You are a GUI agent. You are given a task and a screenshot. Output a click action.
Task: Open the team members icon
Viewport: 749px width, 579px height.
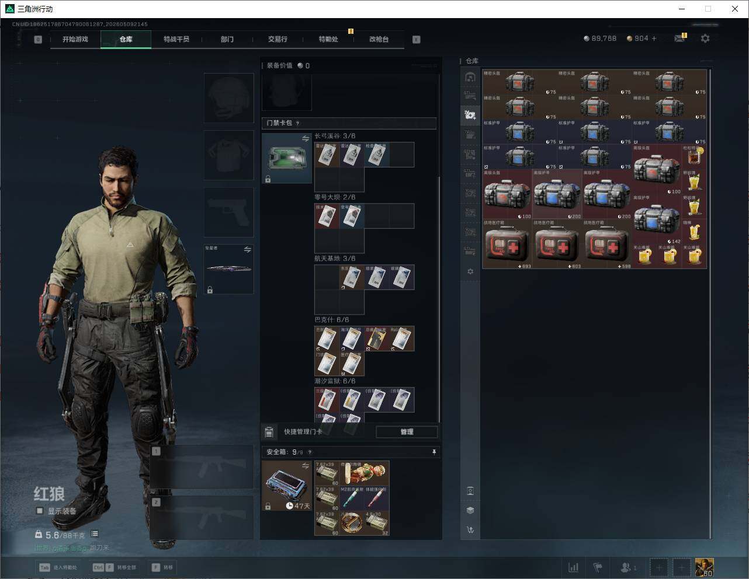(628, 567)
